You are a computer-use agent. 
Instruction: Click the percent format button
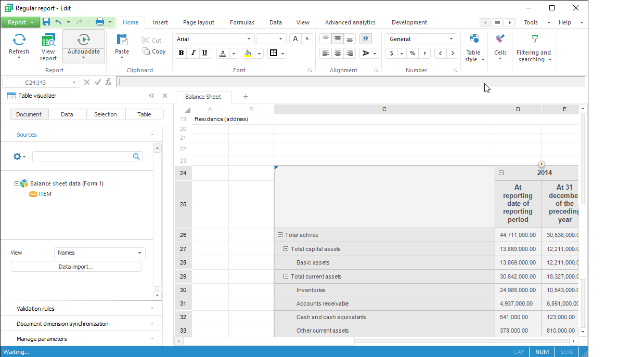412,53
